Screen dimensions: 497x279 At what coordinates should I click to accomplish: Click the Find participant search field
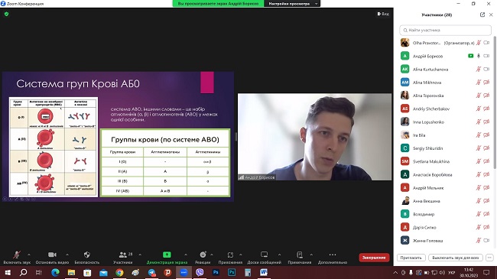(x=445, y=30)
